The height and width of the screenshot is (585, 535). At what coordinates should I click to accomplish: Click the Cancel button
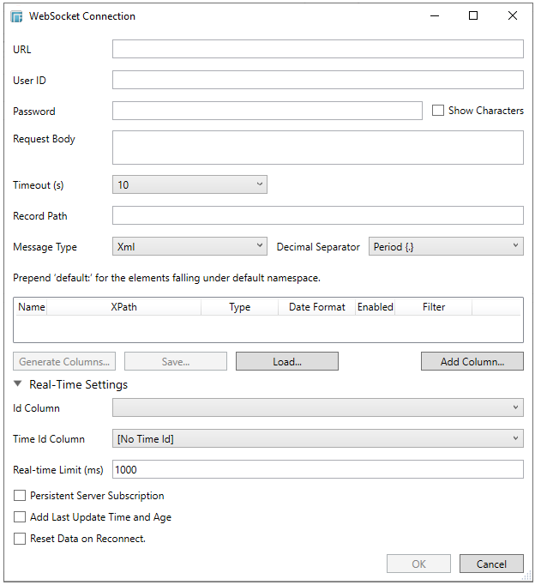point(491,564)
